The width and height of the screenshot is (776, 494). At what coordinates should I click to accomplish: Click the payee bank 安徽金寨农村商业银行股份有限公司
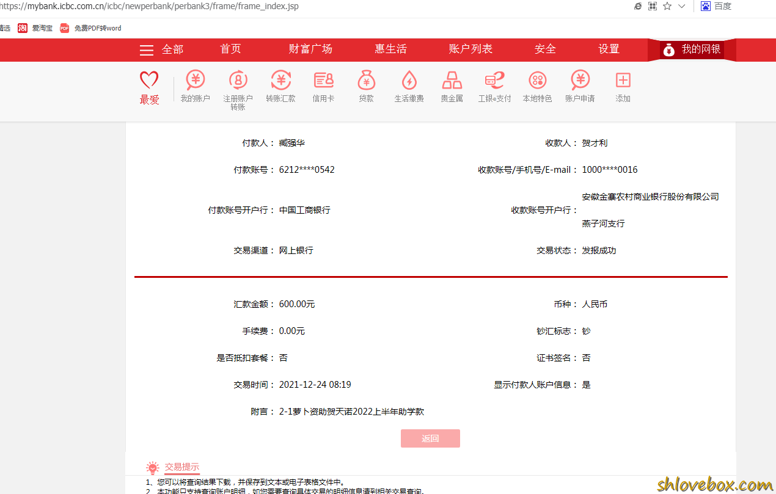[650, 197]
